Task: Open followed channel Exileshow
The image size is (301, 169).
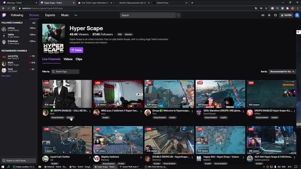Action: coord(19,42)
